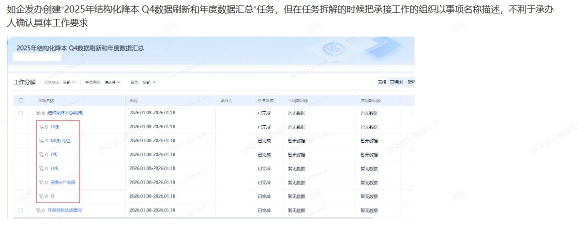This screenshot has height=225, width=578.
Task: Tick the checkbox for 结构化降本Q4刷新 row
Action: [20, 113]
